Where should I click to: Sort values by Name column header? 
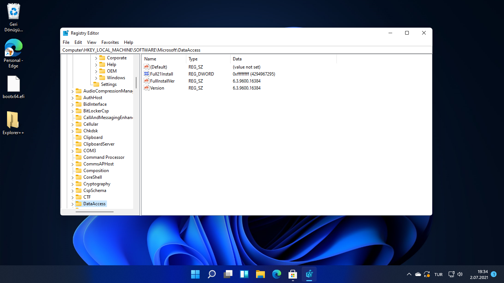(x=164, y=59)
